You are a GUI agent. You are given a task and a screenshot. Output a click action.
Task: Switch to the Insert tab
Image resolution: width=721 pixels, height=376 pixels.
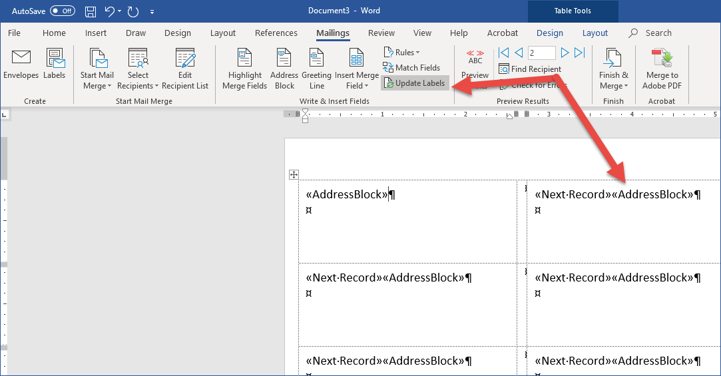pyautogui.click(x=96, y=33)
